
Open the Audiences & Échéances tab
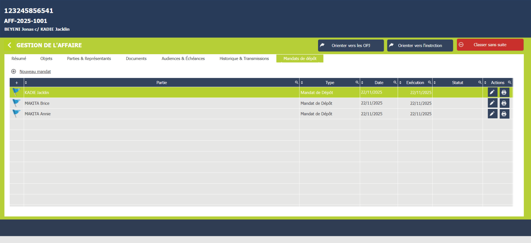183,59
